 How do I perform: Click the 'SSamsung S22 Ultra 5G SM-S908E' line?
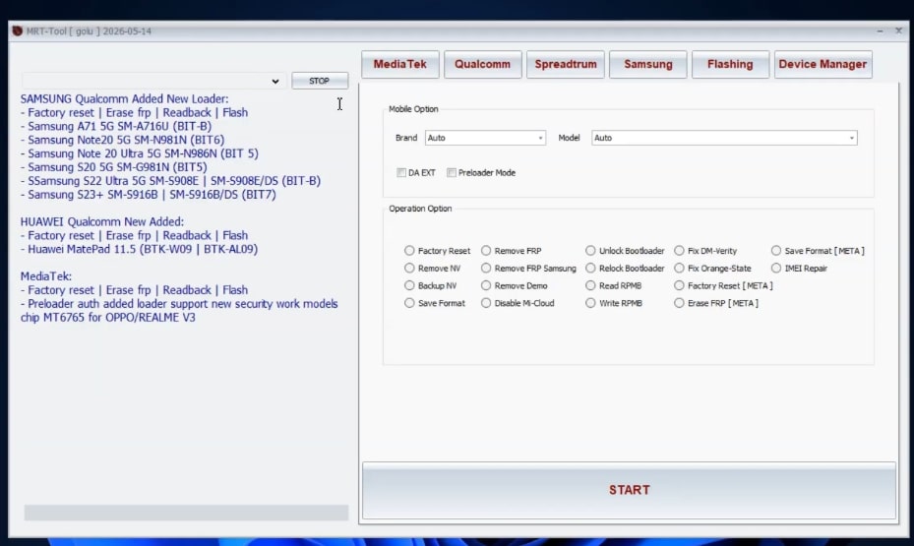171,181
